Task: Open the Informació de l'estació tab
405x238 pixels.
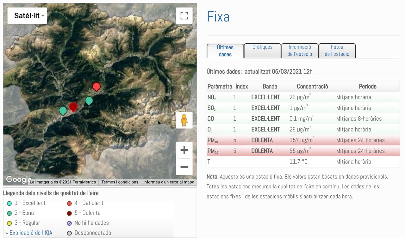Action: tap(300, 51)
